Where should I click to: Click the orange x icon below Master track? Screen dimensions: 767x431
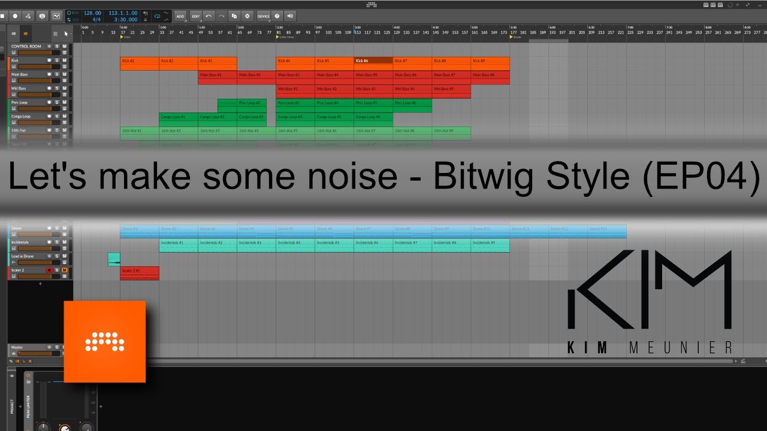click(30, 361)
